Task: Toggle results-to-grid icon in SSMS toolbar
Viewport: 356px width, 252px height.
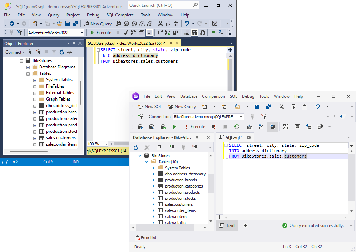Action: pyautogui.click(x=194, y=33)
